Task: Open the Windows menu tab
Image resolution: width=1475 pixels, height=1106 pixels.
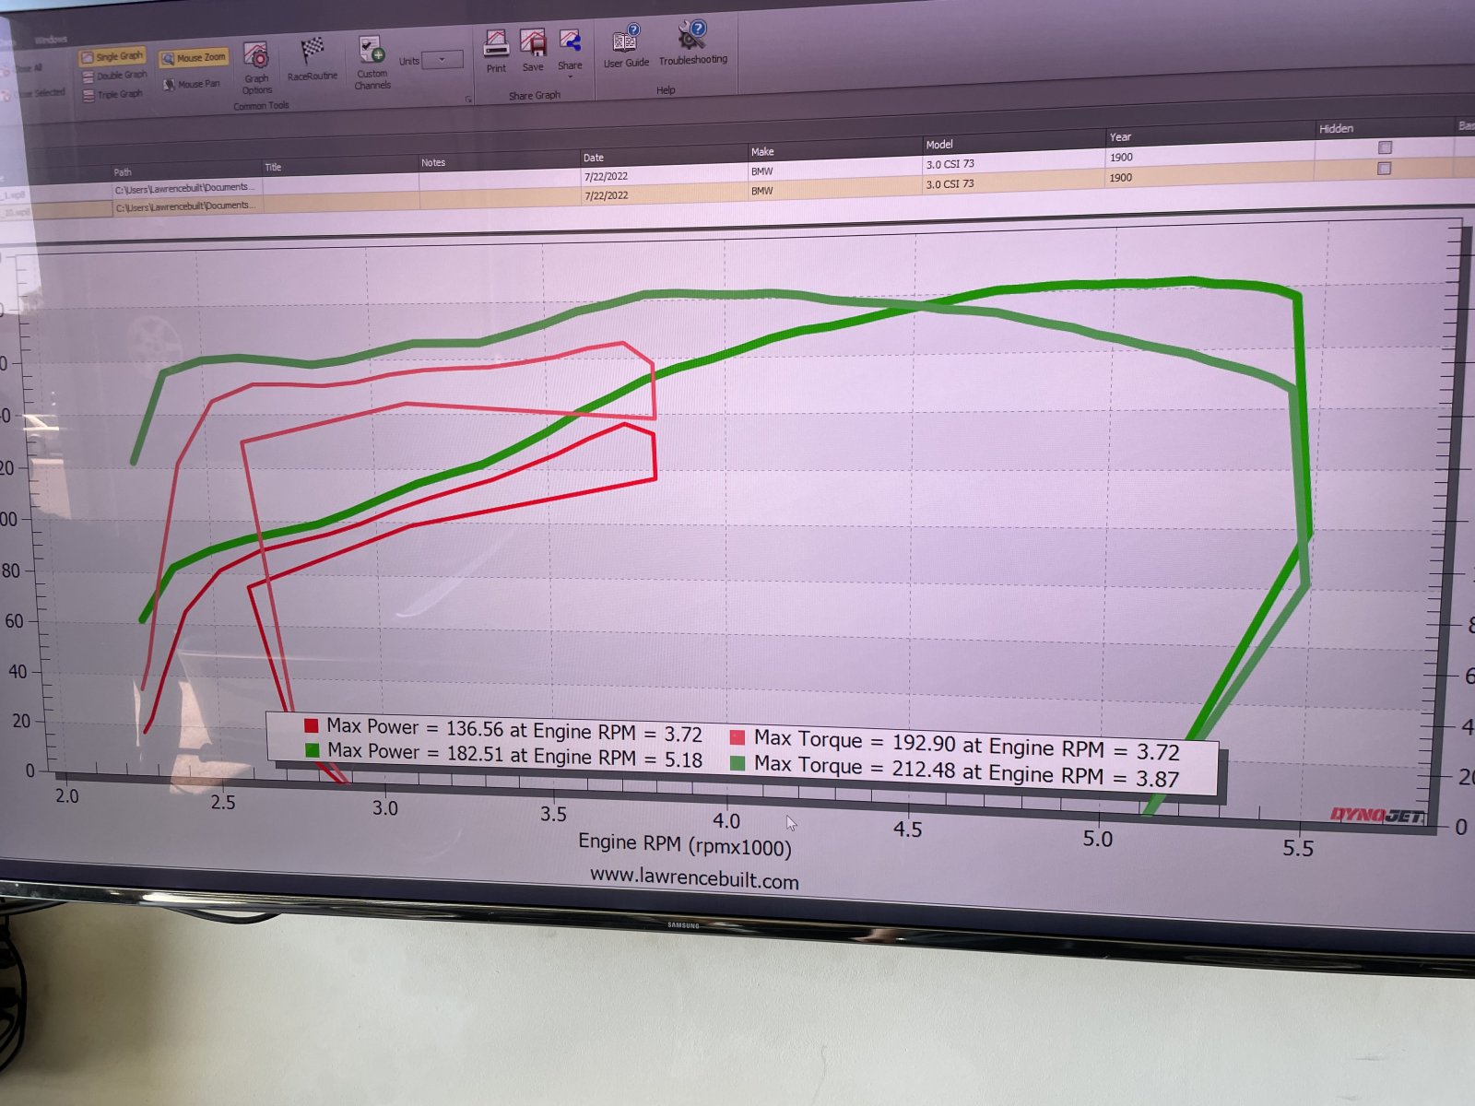Action: 51,40
